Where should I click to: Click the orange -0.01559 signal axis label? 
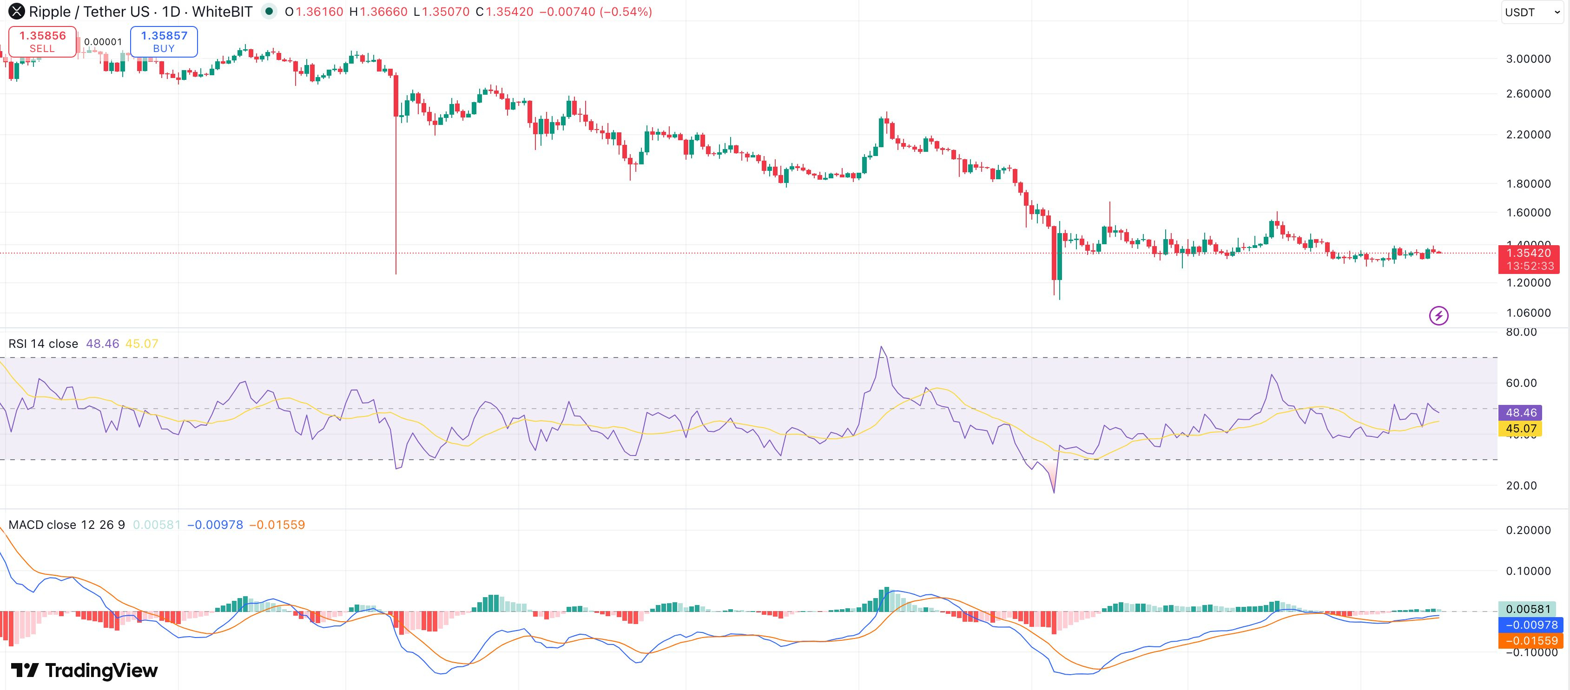pyautogui.click(x=1530, y=641)
